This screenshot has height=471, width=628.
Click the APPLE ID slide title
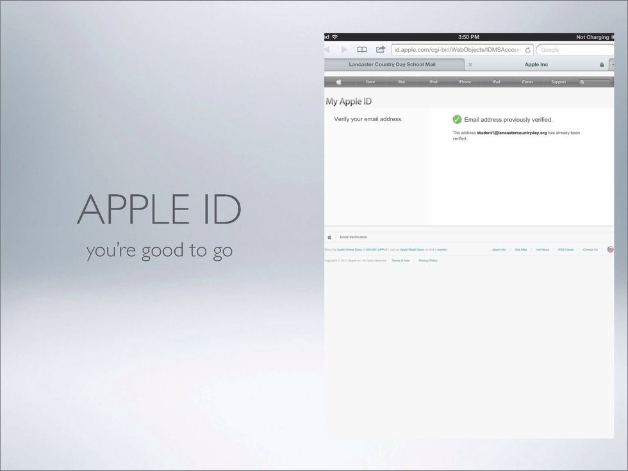pyautogui.click(x=159, y=209)
